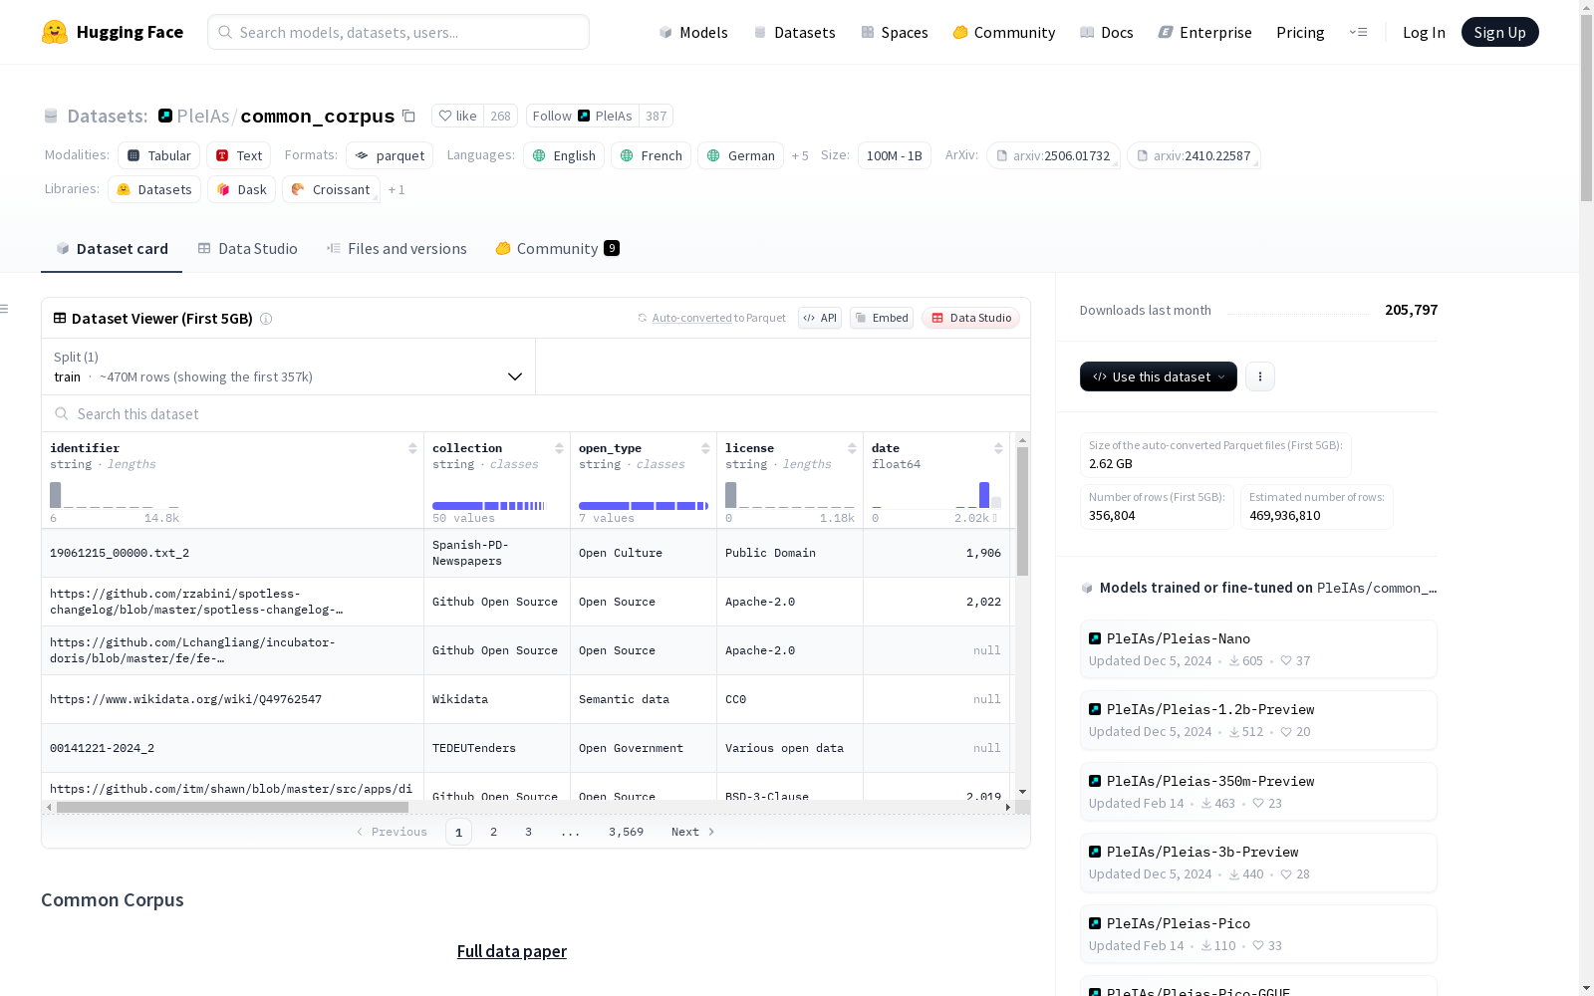This screenshot has width=1594, height=996.
Task: Select the parquet format tag
Action: point(391,155)
